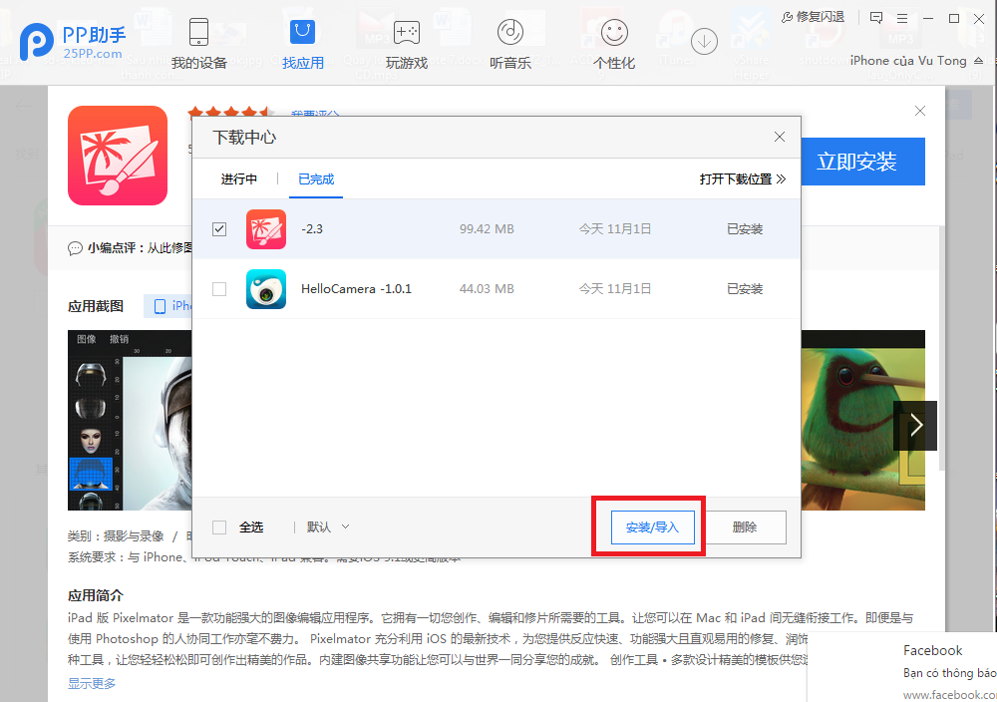Open the feedback message icon in title bar
The height and width of the screenshot is (702, 997).
point(876,18)
